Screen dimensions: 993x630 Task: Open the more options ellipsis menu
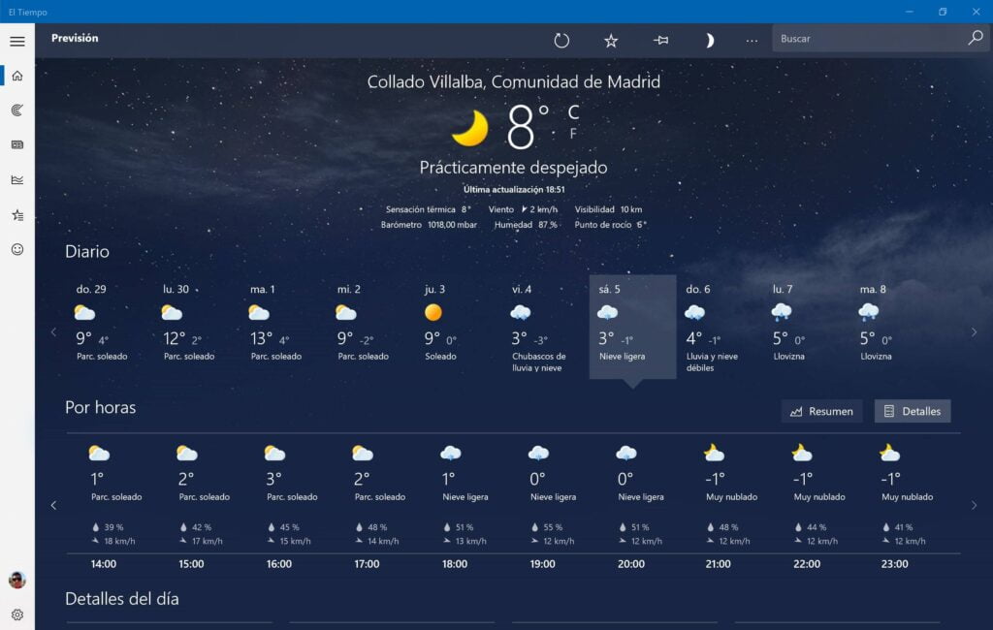click(752, 40)
